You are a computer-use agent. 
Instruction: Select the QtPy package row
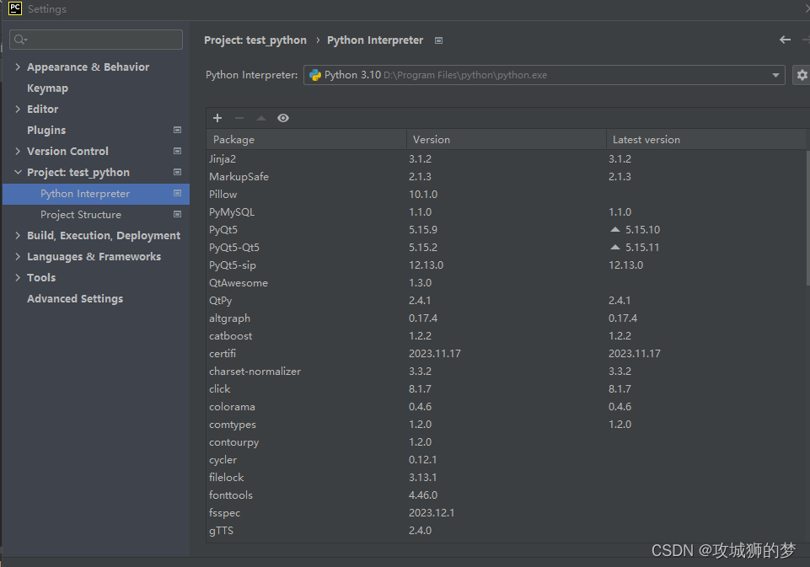507,301
